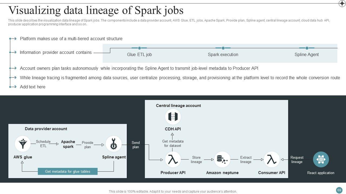Screen dimensions: 346x194
Task: Click the Get metadata for glue tables box
Action: 68,171
